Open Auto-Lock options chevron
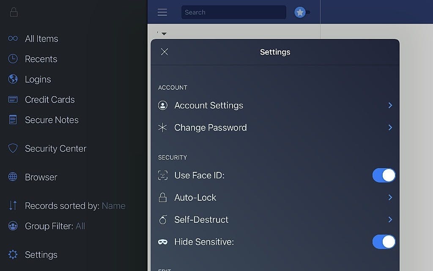 390,197
